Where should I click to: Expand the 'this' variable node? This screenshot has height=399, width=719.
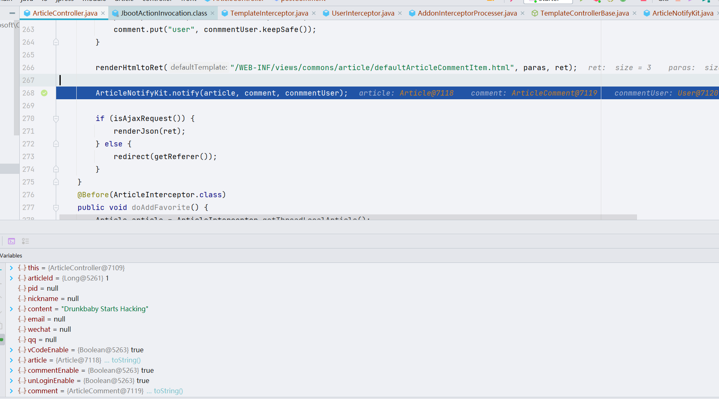pyautogui.click(x=11, y=268)
